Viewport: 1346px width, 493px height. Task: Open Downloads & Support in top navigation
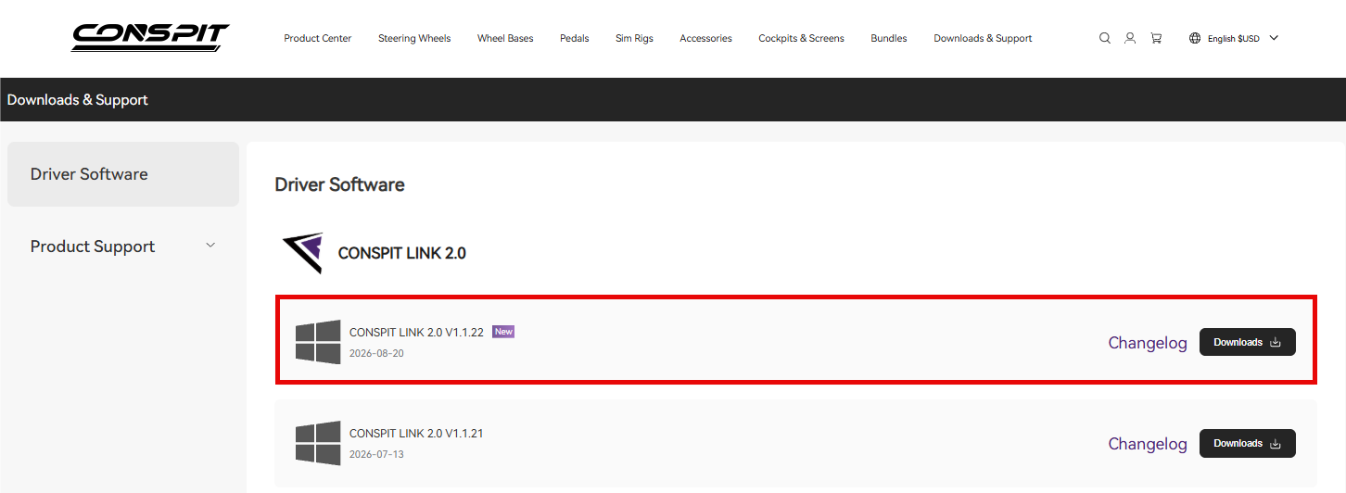pyautogui.click(x=983, y=38)
